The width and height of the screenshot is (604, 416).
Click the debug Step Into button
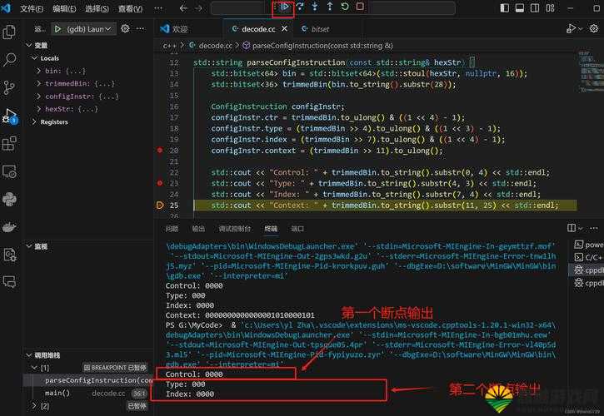[315, 7]
